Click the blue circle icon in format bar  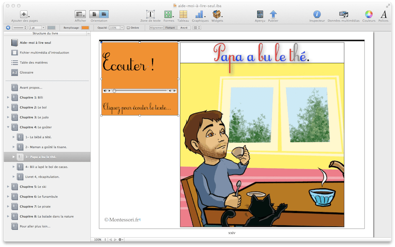[x=8, y=28]
